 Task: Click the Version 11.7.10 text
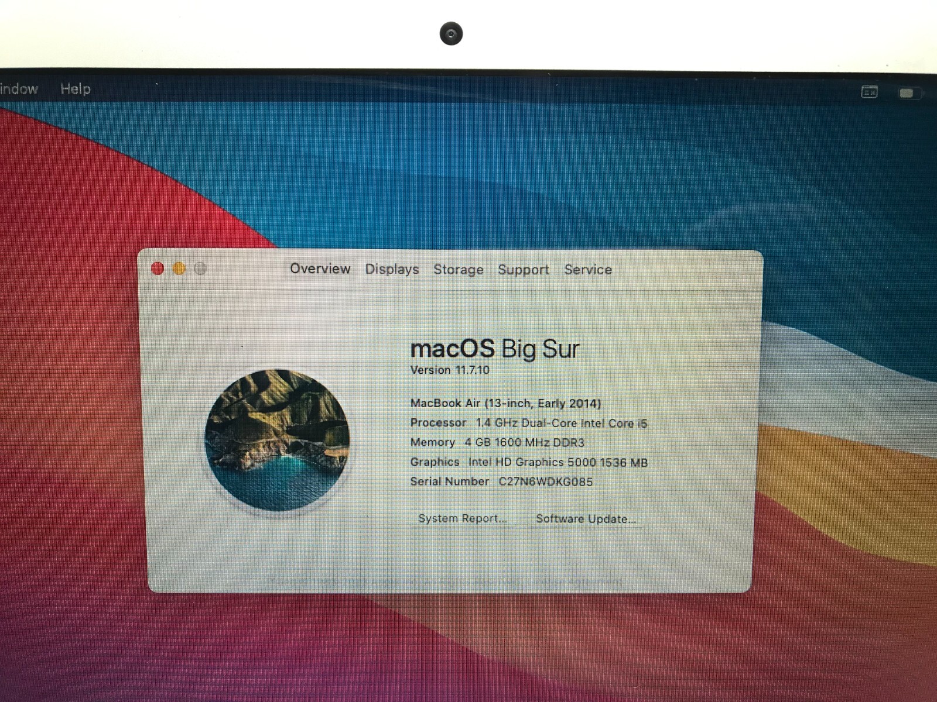tap(450, 370)
